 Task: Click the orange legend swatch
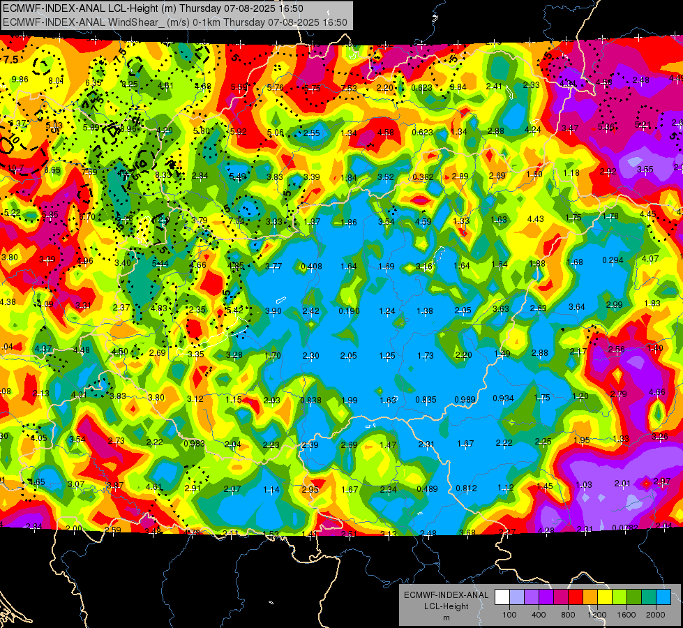pyautogui.click(x=590, y=597)
